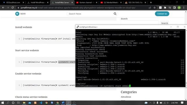Expand the hidden tray icons chevron

coord(150,103)
